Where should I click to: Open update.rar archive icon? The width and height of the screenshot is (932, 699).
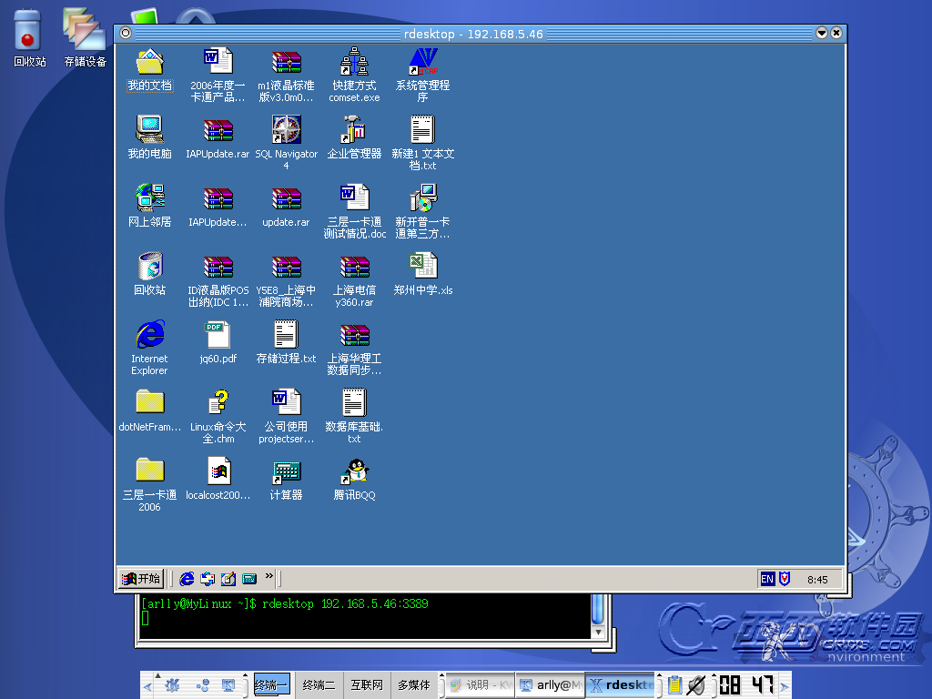click(286, 199)
